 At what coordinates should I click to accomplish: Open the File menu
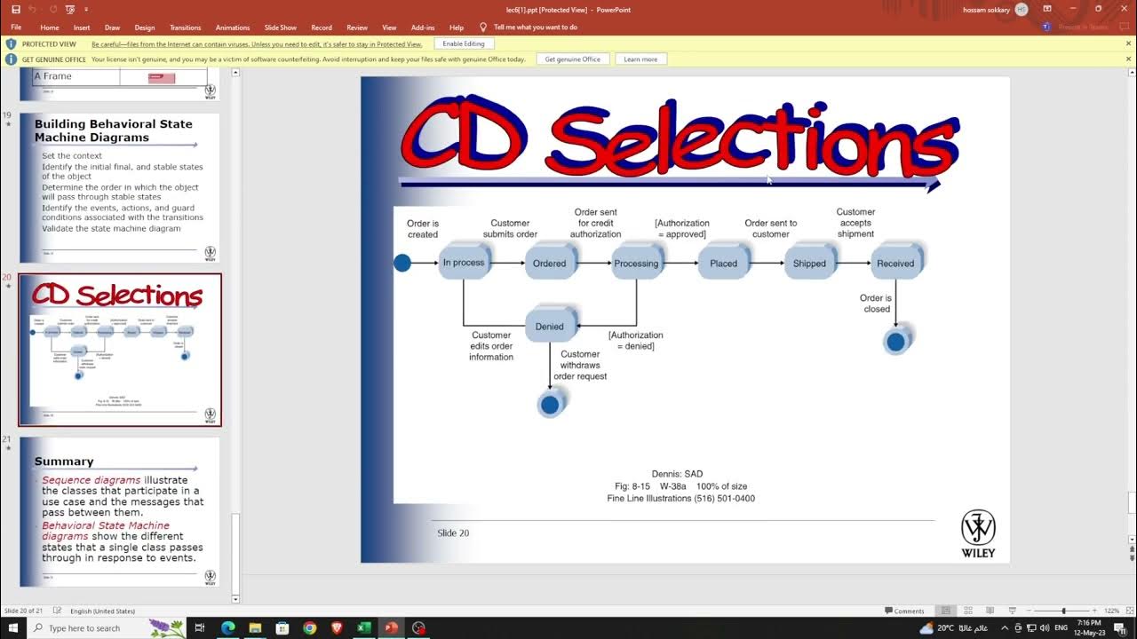click(x=16, y=28)
